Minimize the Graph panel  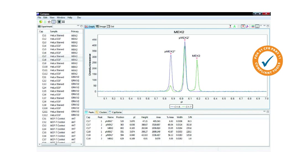tap(264, 26)
